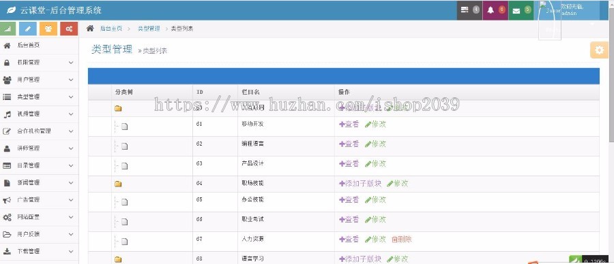
Task: Expand the 用户管理 chevron
Action: (x=71, y=80)
